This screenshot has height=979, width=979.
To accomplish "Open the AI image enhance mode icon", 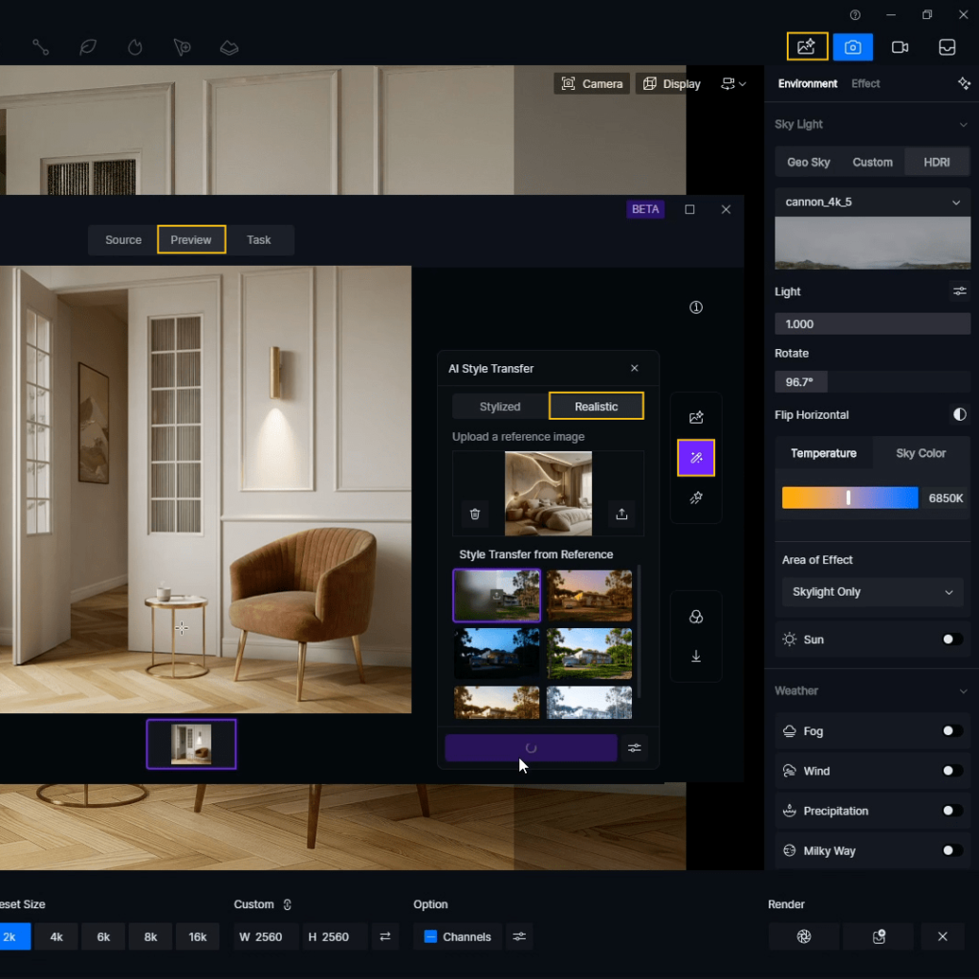I will pyautogui.click(x=807, y=47).
